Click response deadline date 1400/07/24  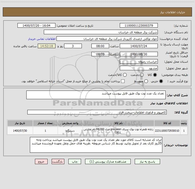[139, 46]
